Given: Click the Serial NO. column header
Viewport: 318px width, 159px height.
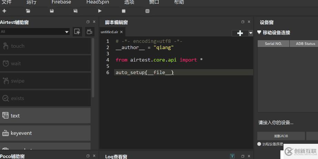Looking at the screenshot, I should 274,44.
